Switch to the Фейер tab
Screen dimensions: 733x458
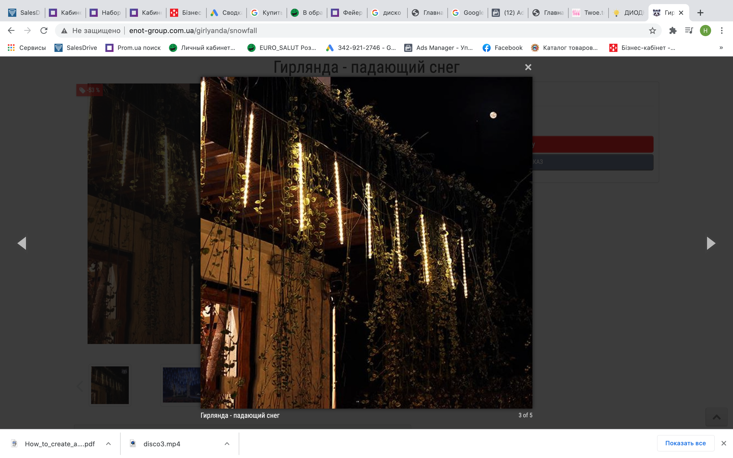click(347, 13)
